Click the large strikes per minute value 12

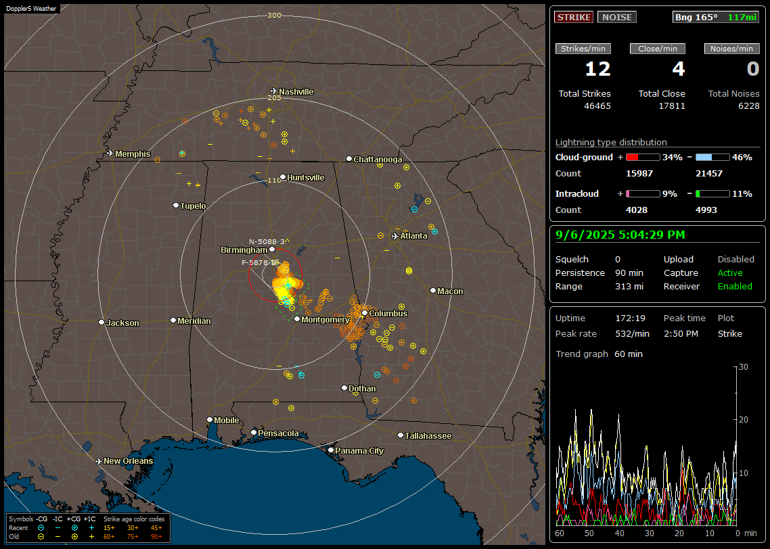(x=597, y=69)
